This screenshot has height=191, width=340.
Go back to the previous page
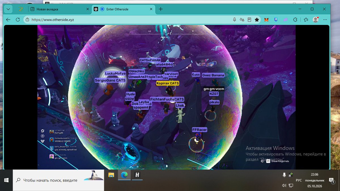point(8,20)
